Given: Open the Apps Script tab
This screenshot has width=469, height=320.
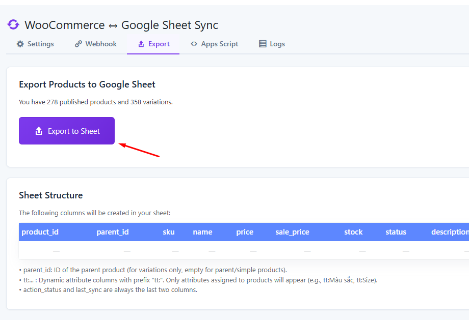Looking at the screenshot, I should pyautogui.click(x=214, y=44).
